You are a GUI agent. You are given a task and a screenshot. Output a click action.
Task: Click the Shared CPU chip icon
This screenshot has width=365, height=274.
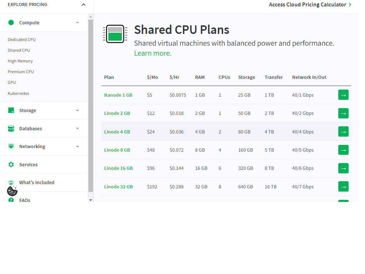point(115,34)
